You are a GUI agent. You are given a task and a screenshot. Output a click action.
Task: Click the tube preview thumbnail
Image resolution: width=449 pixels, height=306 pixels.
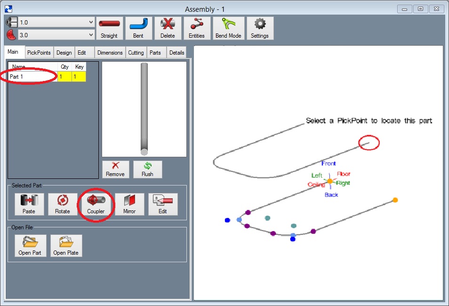[144, 109]
